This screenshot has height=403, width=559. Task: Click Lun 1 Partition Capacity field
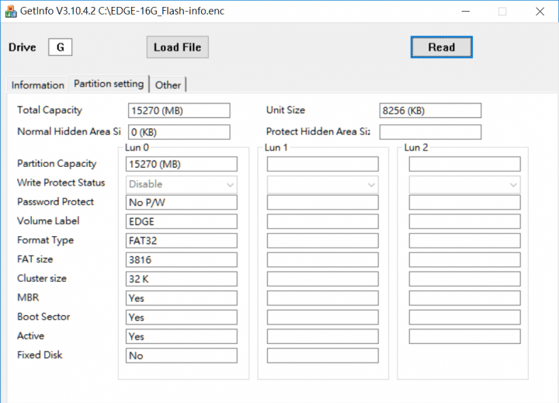pyautogui.click(x=323, y=164)
